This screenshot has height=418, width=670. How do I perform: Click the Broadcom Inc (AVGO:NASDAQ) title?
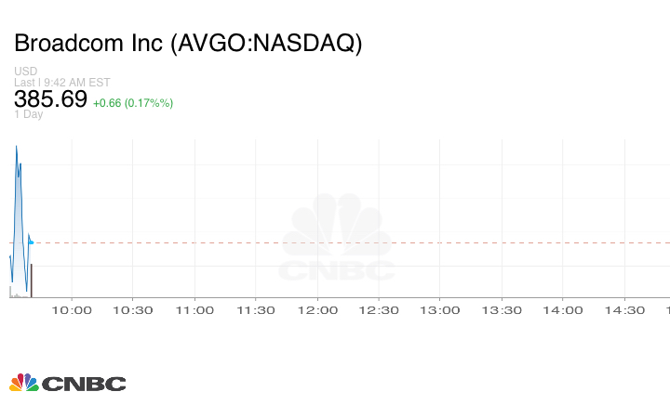[x=187, y=44]
